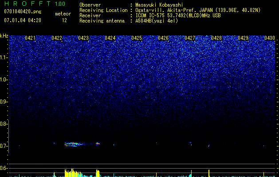The image size is (279, 177).
Task: Click the yellow power peak after 0423
Action: pos(98,173)
